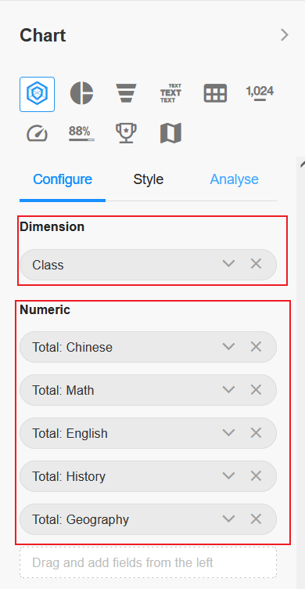Choose the pie chart icon
This screenshot has width=305, height=589.
coord(81,93)
